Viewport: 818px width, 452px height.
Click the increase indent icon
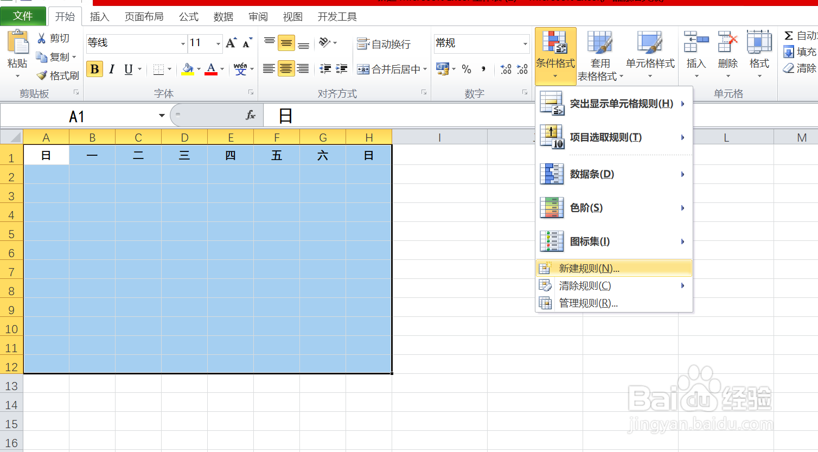(x=342, y=68)
